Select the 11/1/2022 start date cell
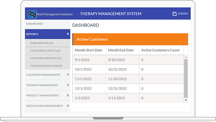Screen dimensions: 216x122 pos(89,79)
